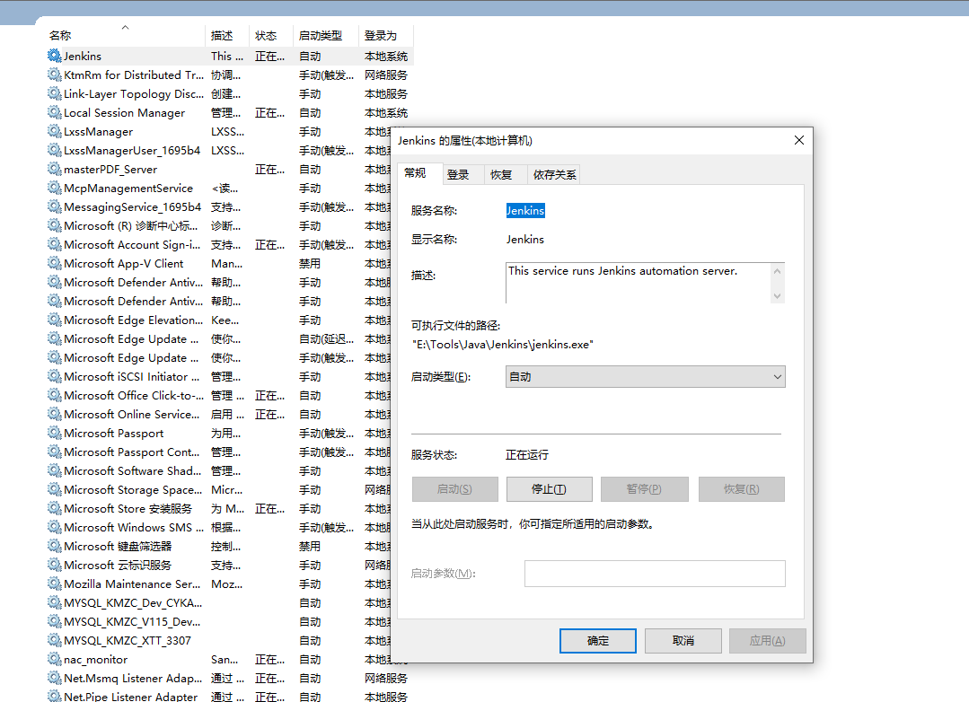Click gear icon of MessagingService_1695b4
The height and width of the screenshot is (702, 969).
click(x=55, y=206)
